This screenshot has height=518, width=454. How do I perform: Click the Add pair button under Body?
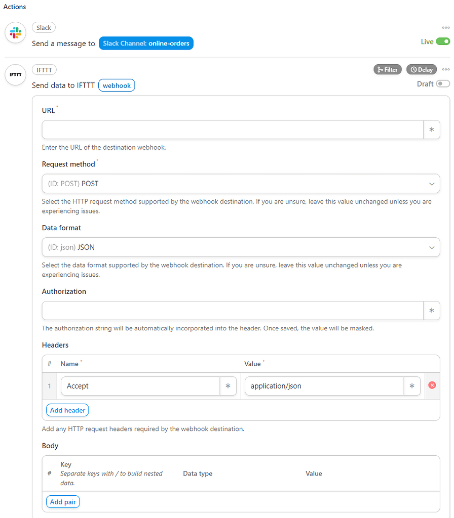(x=63, y=501)
